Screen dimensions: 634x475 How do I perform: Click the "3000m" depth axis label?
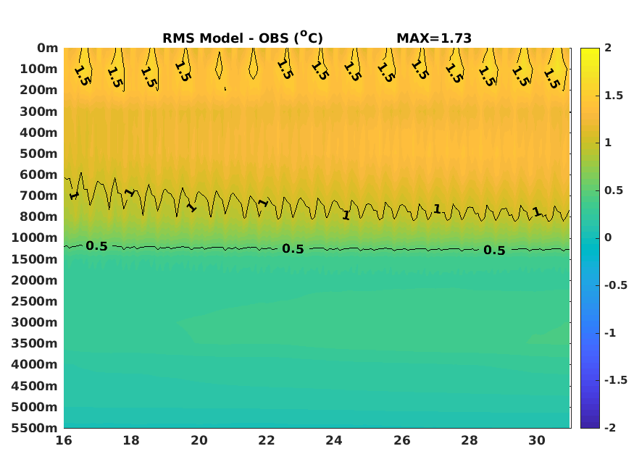(35, 322)
